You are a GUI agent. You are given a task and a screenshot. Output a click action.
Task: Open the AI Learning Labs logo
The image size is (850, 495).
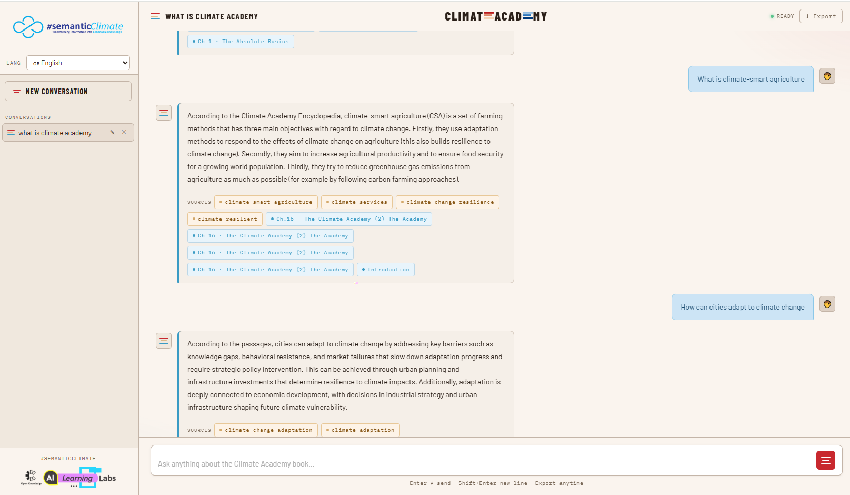(x=79, y=478)
